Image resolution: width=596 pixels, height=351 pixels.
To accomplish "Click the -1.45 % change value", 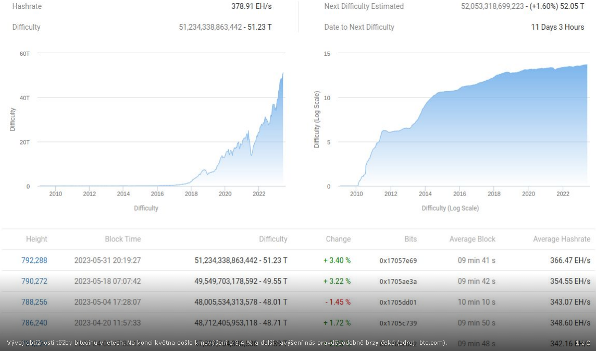I will [338, 302].
